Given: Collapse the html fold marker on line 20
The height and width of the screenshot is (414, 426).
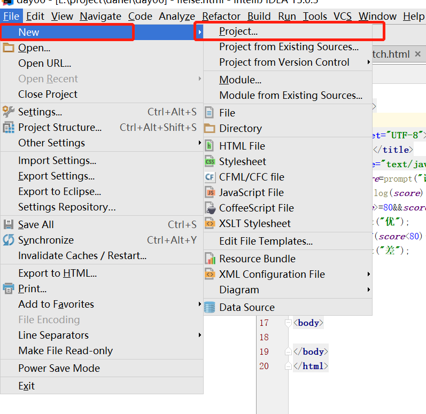Looking at the screenshot, I should [288, 366].
